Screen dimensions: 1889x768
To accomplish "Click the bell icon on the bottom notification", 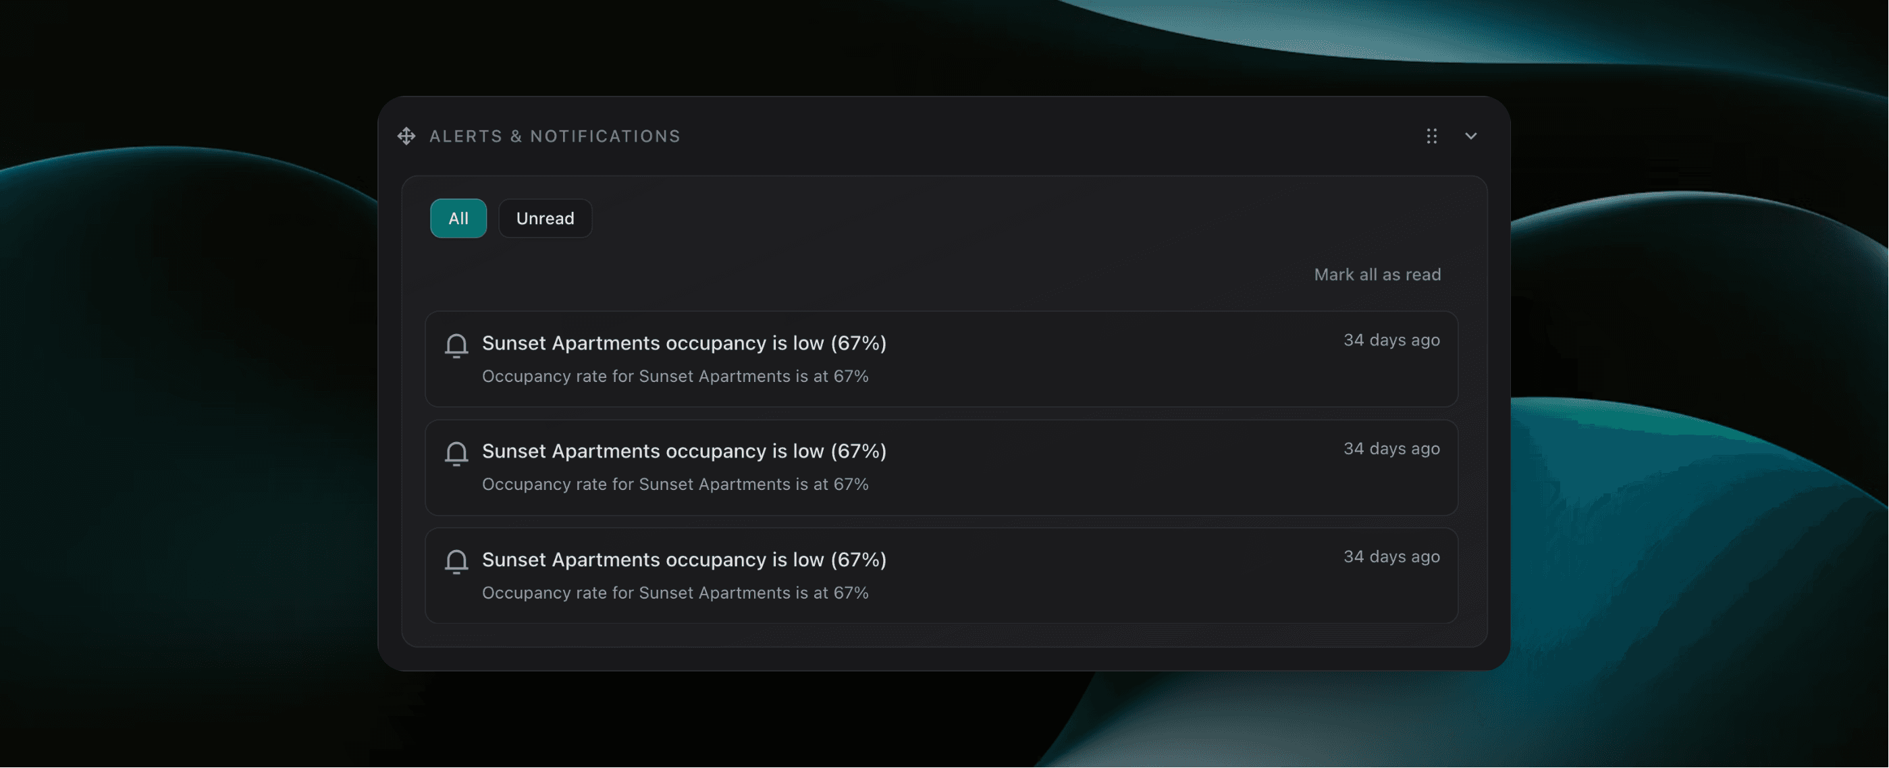I will pyautogui.click(x=456, y=562).
